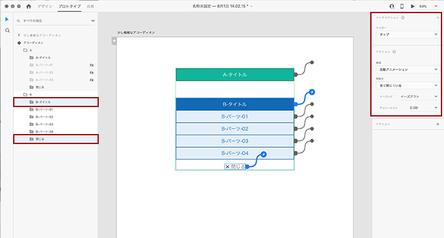The width and height of the screenshot is (444, 238).
Task: Select the B-パーツ-03 layer row
Action: coord(56,124)
